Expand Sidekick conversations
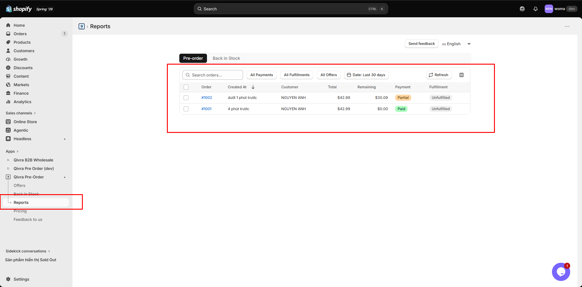 point(28,251)
